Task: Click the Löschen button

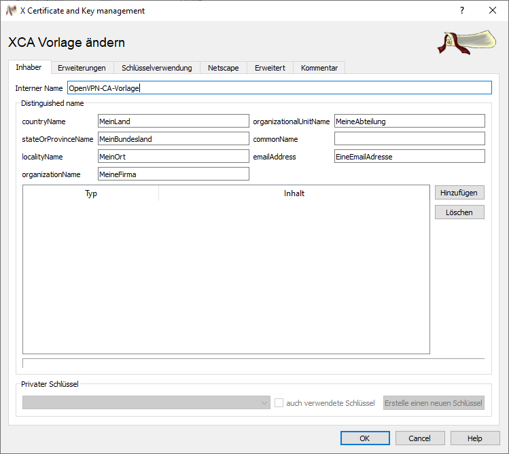Action: coord(459,212)
